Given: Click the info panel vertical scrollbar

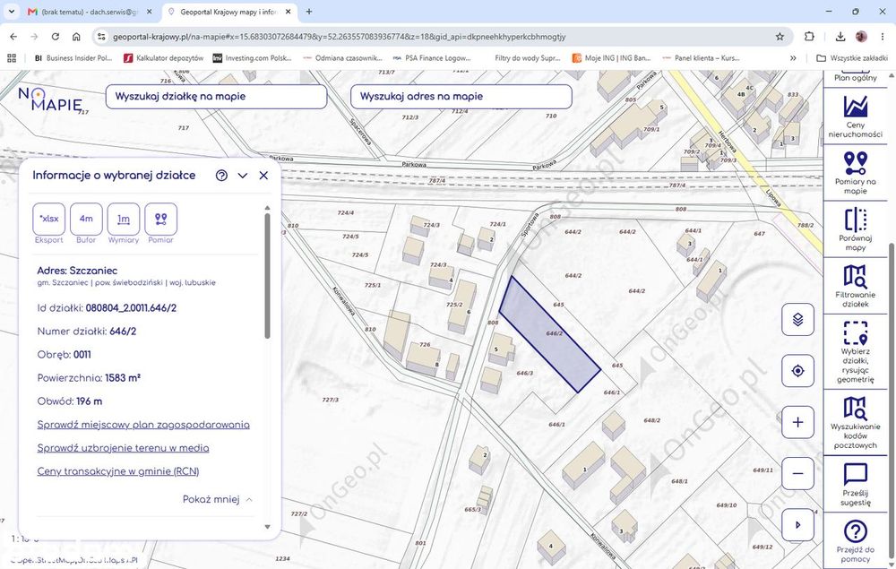Looking at the screenshot, I should coord(267,277).
